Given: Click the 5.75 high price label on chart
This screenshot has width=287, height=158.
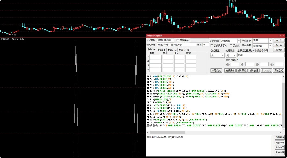Looking at the screenshot, I should [234, 1].
